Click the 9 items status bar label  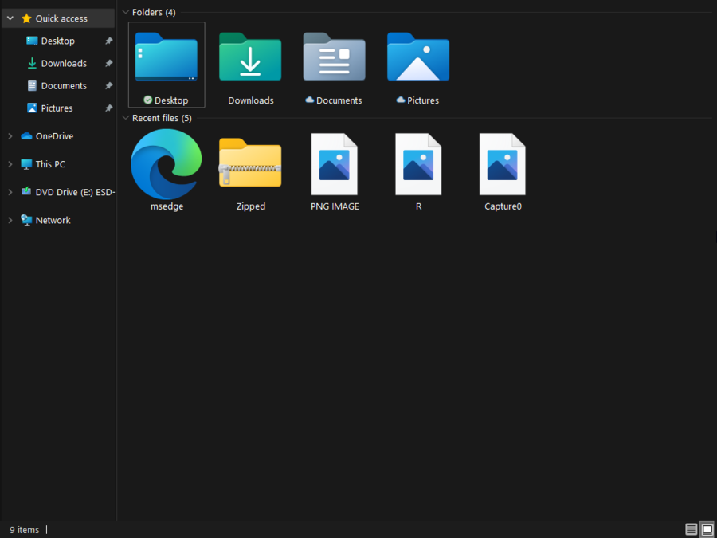pyautogui.click(x=24, y=529)
